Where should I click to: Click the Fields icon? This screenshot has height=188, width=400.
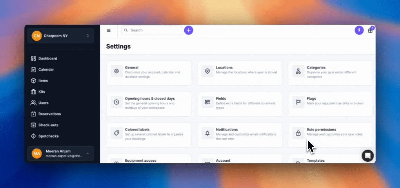point(207,102)
